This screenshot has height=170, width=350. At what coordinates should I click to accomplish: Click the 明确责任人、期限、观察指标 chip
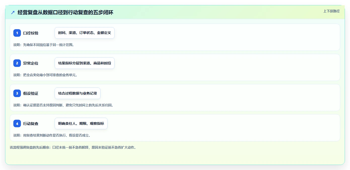pyautogui.click(x=81, y=123)
